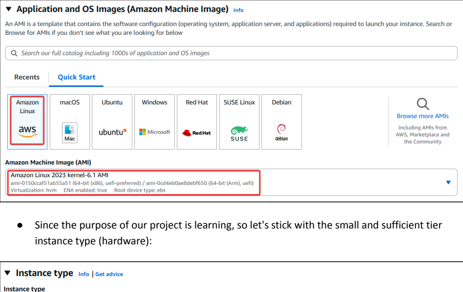The width and height of the screenshot is (463, 292).
Task: Open the Quick Start tab
Action: pyautogui.click(x=76, y=77)
